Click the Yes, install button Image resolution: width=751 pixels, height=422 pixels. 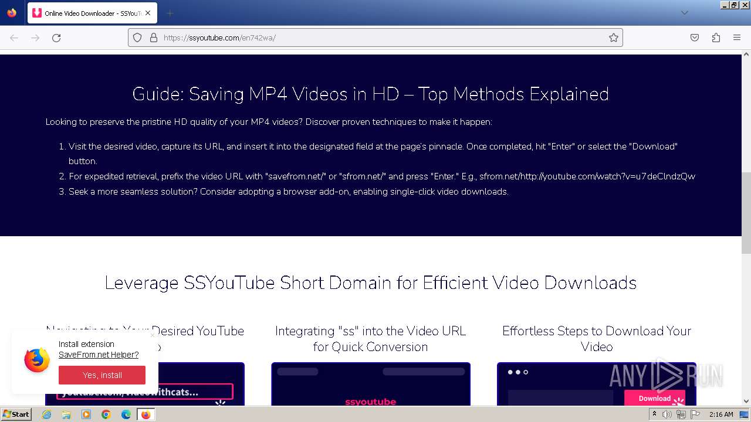(x=102, y=375)
